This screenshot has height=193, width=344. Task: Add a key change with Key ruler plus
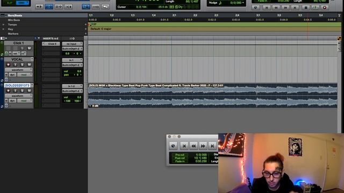click(85, 29)
